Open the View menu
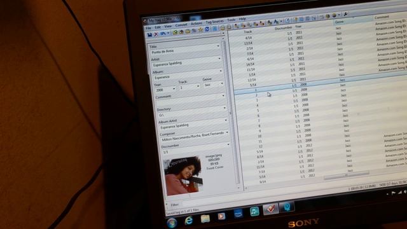The width and height of the screenshot is (407, 229). 168,26
